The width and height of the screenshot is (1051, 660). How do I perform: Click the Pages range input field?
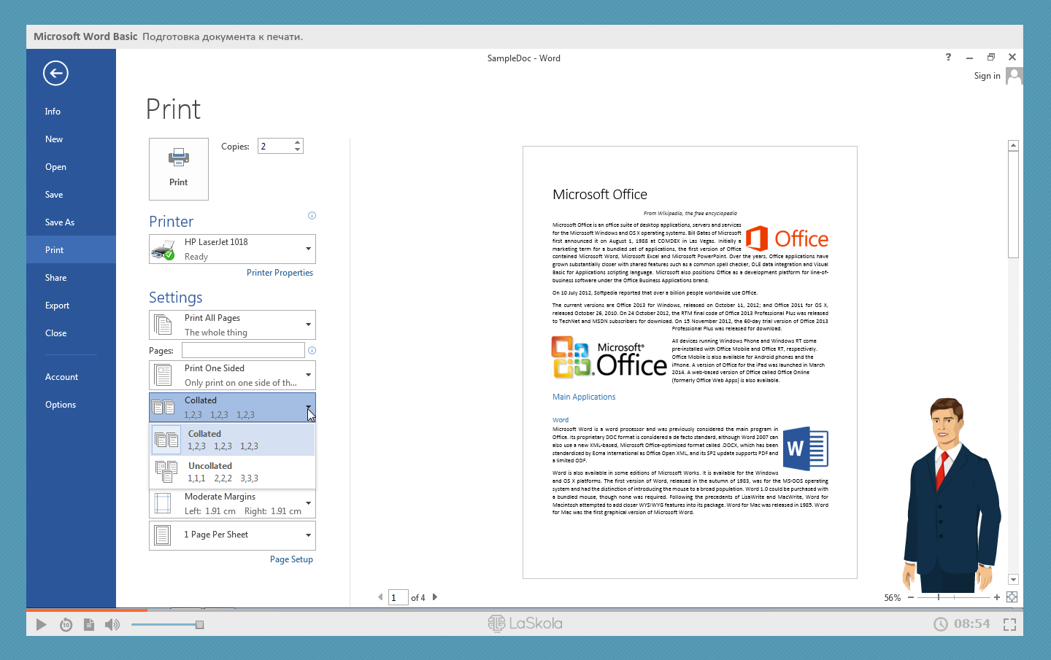tap(243, 351)
